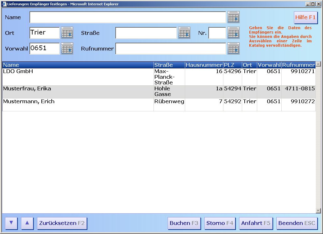Screen dimensions: 323x234
Task: Open Anfahrt F5 directions
Action: point(256,223)
